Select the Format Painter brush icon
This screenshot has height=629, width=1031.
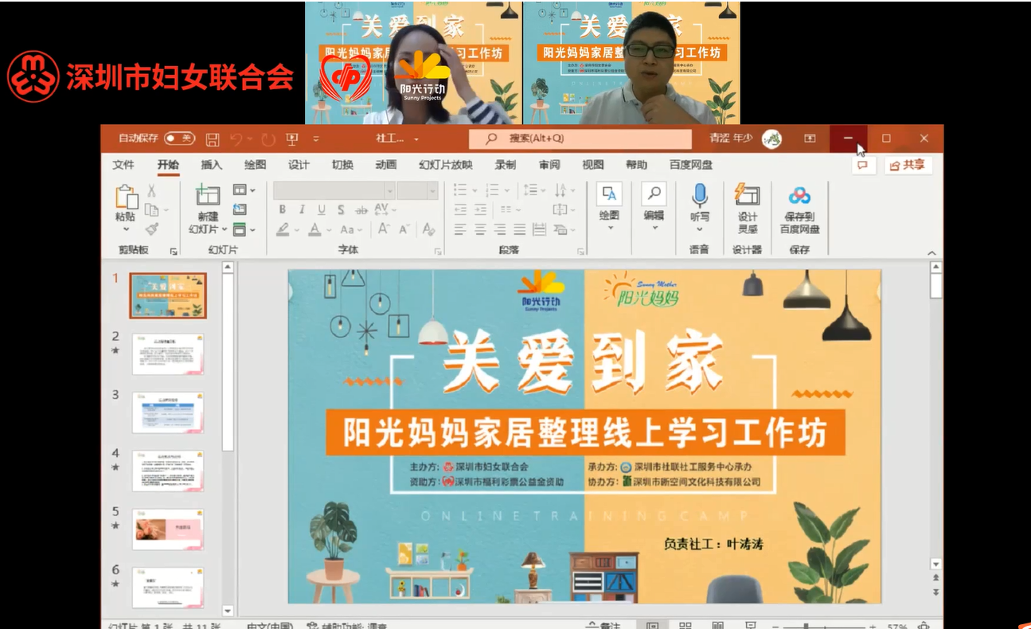click(x=151, y=229)
